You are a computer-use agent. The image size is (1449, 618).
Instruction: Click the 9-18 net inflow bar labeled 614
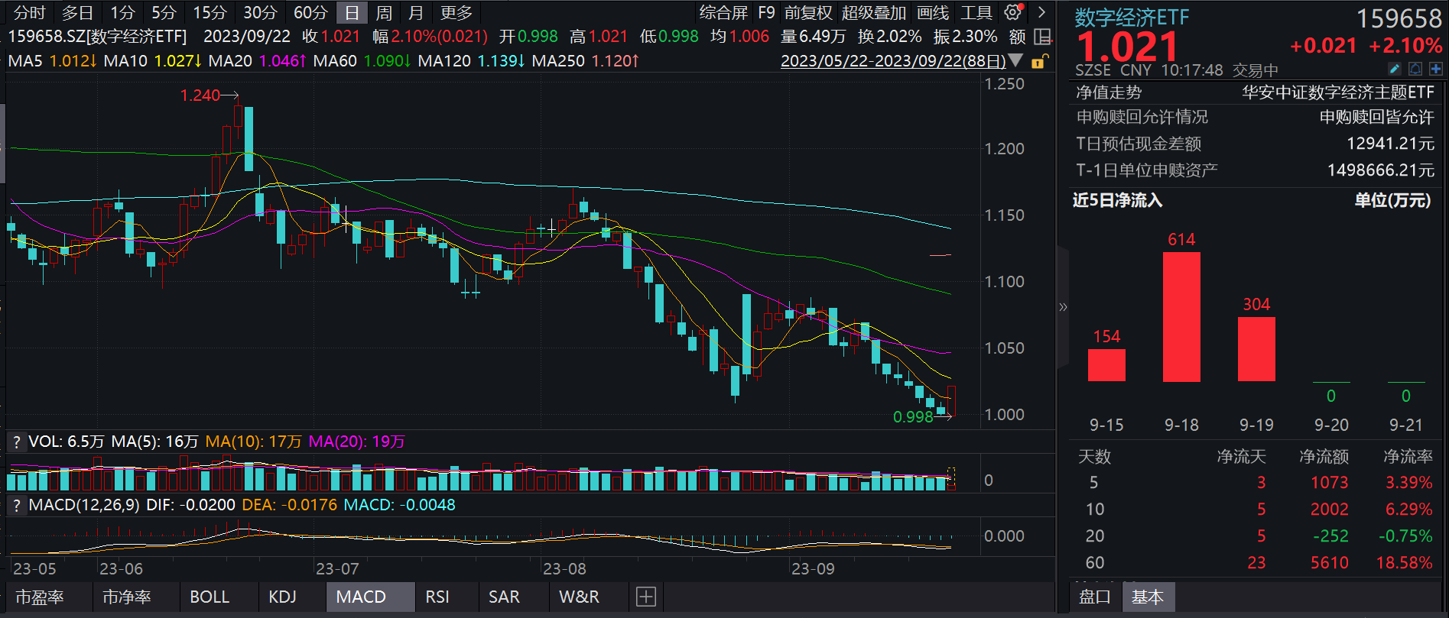pyautogui.click(x=1181, y=317)
